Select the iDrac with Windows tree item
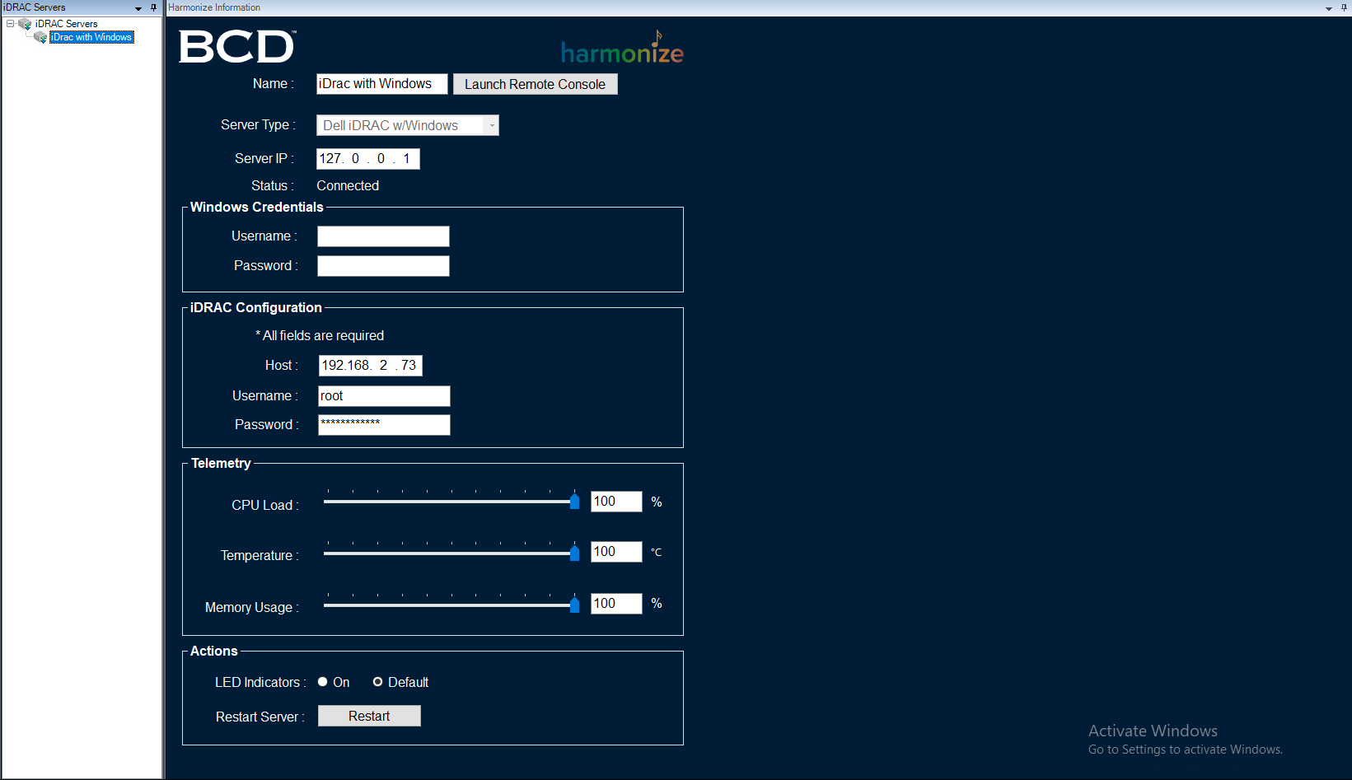1352x780 pixels. click(x=91, y=37)
